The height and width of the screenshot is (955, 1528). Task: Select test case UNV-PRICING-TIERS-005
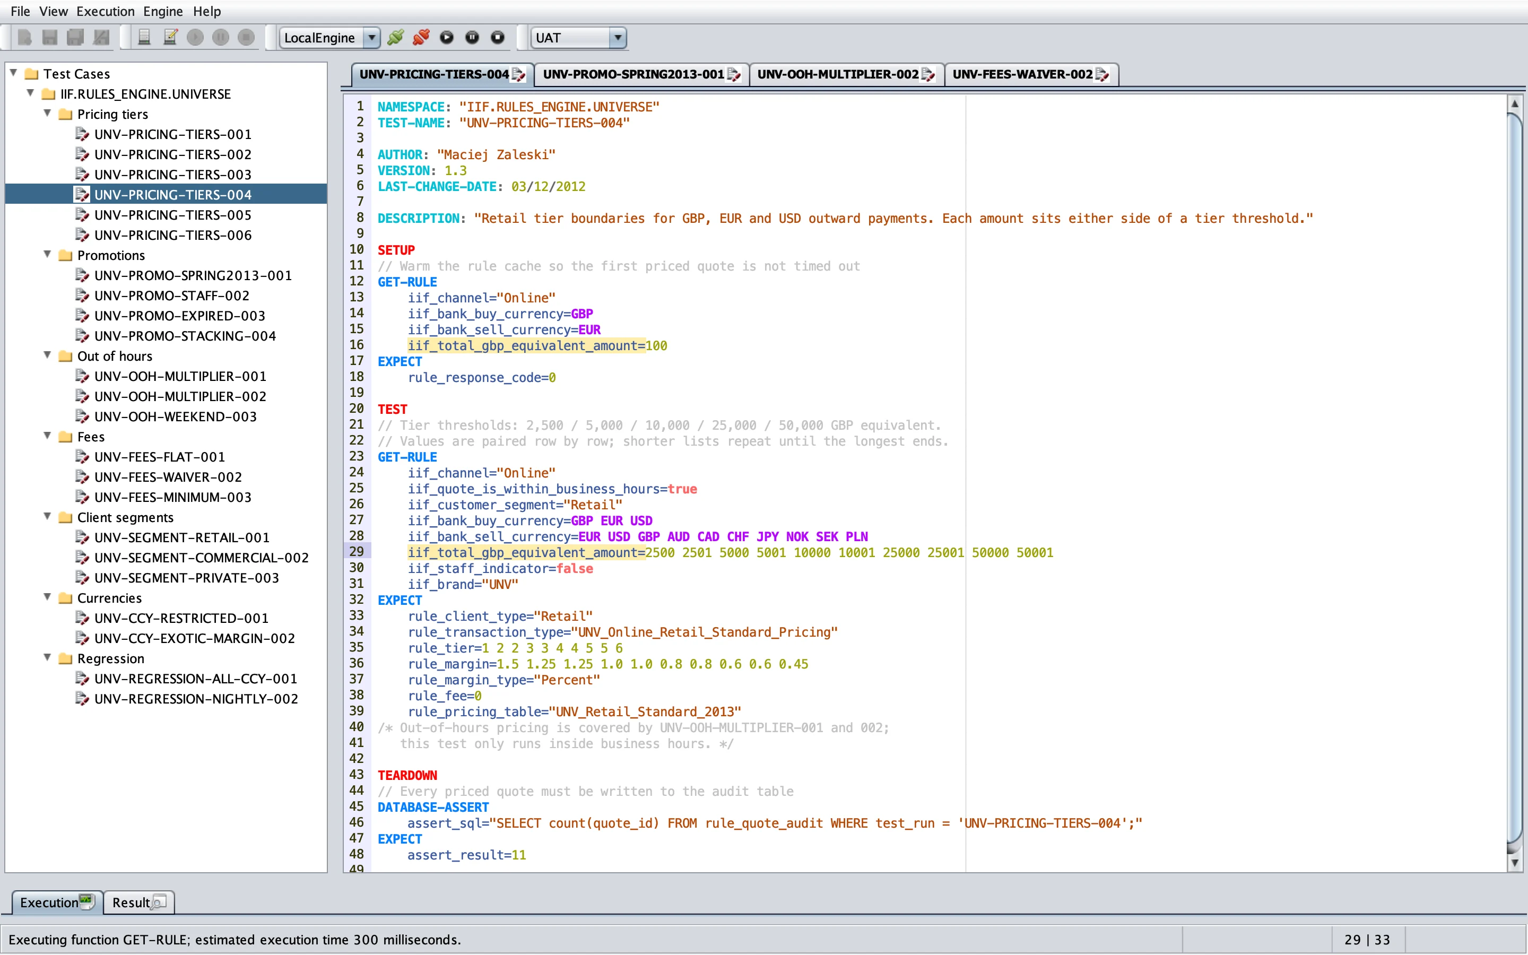[x=172, y=215]
